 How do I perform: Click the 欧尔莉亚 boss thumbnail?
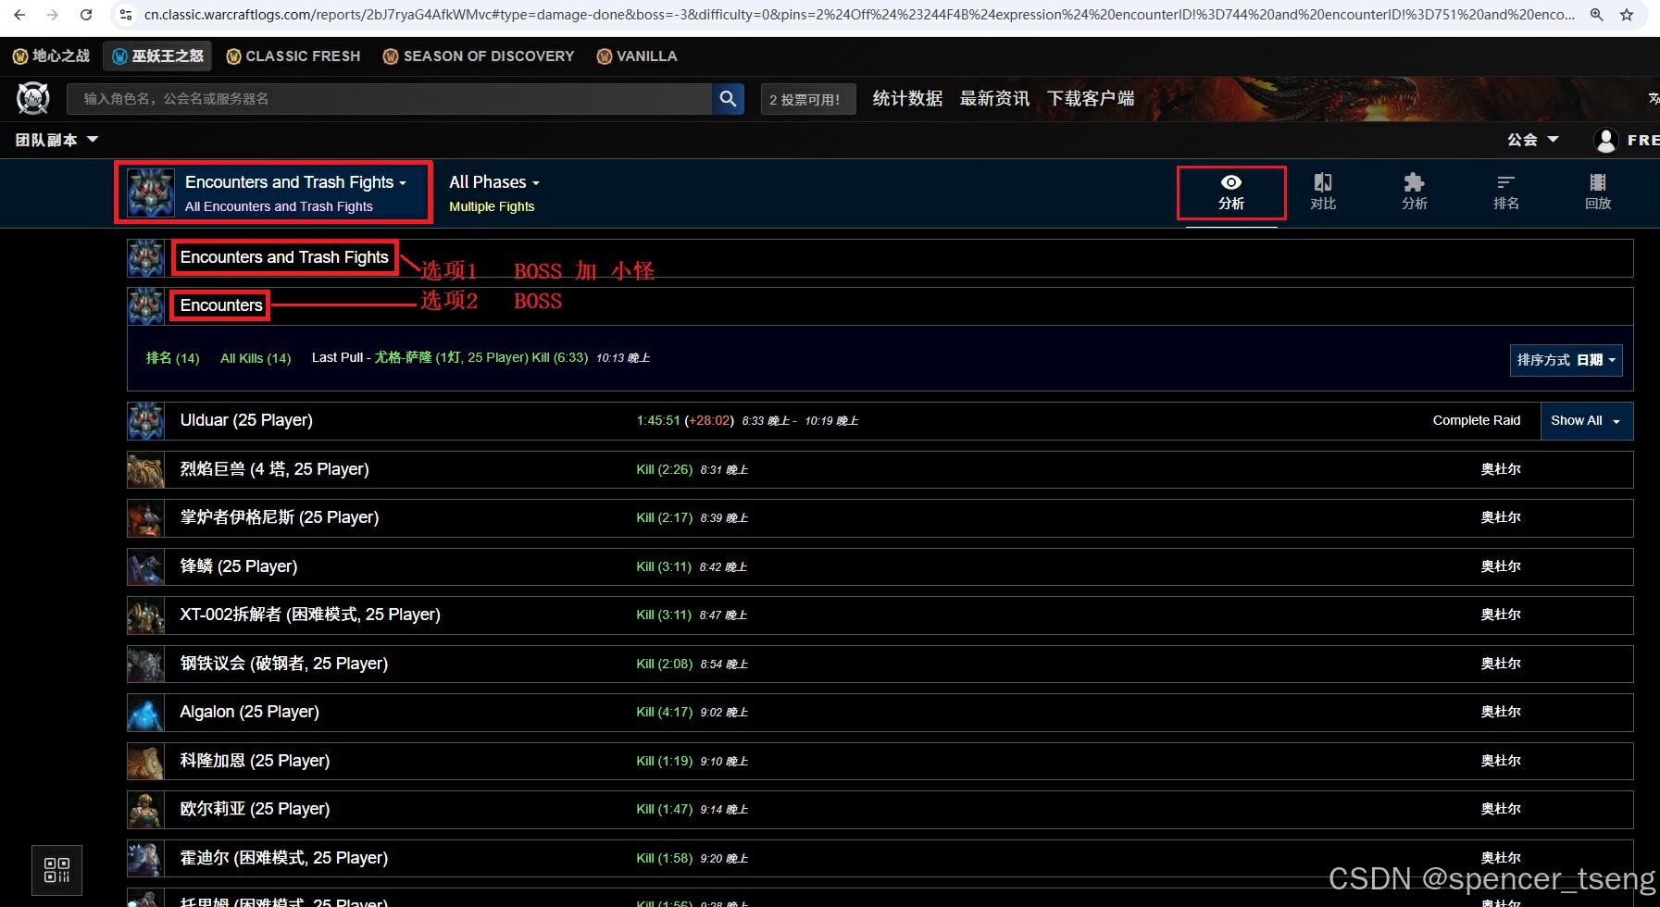point(146,810)
